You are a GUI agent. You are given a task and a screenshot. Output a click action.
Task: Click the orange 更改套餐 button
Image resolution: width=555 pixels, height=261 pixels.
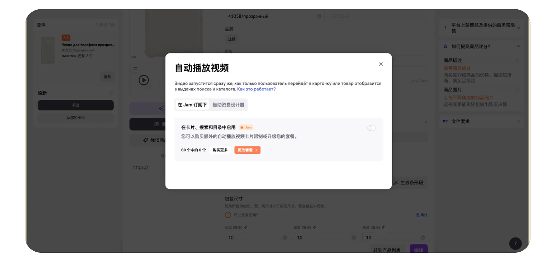coord(247,150)
